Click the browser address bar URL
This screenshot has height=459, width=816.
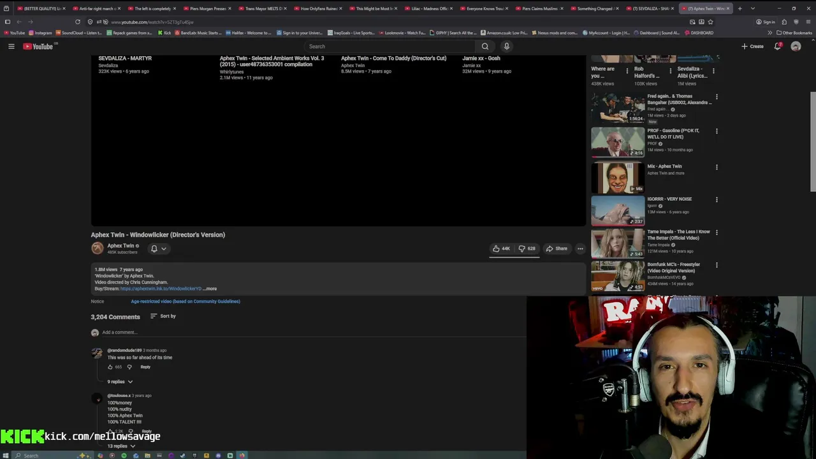[x=152, y=22]
